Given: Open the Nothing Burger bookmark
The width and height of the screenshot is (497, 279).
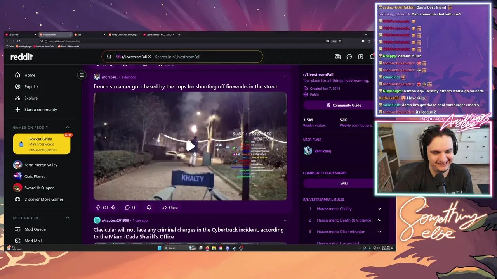Looking at the screenshot, I should tap(24, 46).
